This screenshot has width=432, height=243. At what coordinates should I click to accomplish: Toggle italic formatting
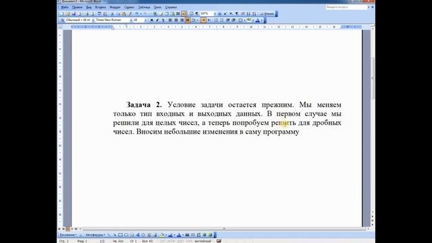pyautogui.click(x=157, y=20)
